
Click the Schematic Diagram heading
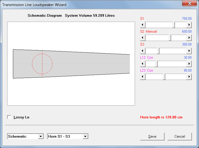pyautogui.click(x=45, y=15)
